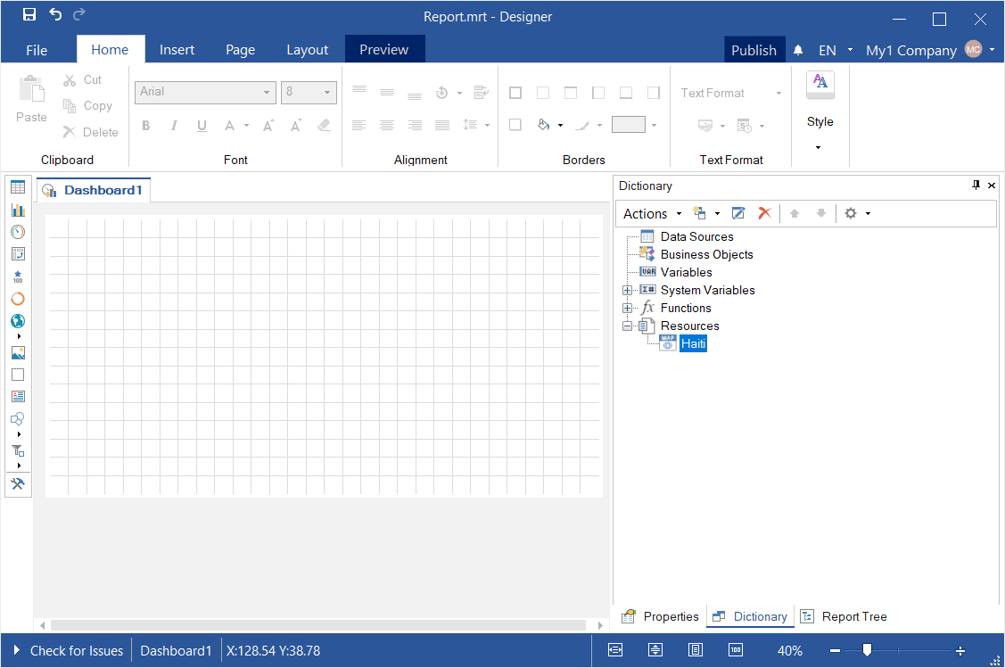Click the Edit item icon in Dictionary toolbar
Viewport: 1005px width, 668px height.
point(738,213)
